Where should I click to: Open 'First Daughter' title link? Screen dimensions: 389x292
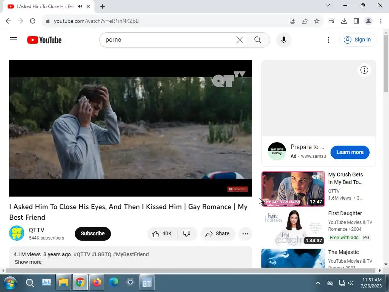[345, 213]
